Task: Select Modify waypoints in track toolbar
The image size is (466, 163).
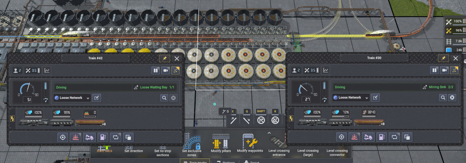Action: click(x=250, y=143)
